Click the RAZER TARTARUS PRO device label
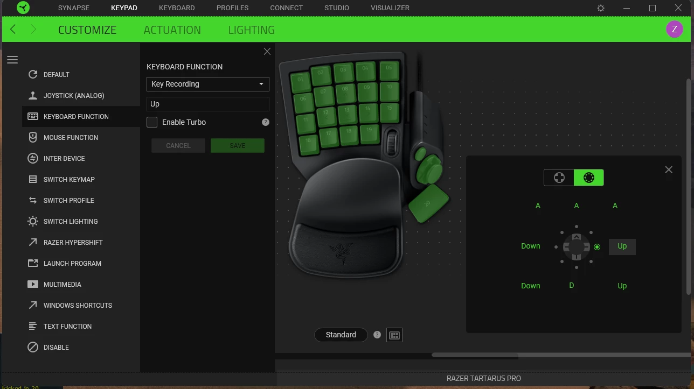The width and height of the screenshot is (694, 389). coord(484,378)
